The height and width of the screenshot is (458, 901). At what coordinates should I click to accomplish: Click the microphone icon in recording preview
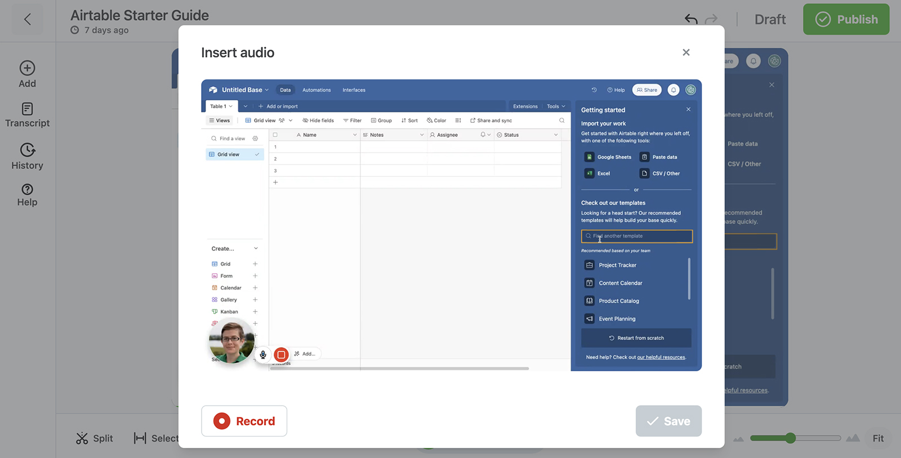pyautogui.click(x=263, y=354)
